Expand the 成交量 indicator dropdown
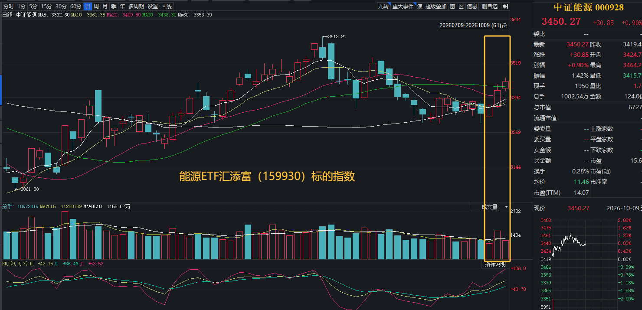The height and width of the screenshot is (310, 642). pos(491,207)
